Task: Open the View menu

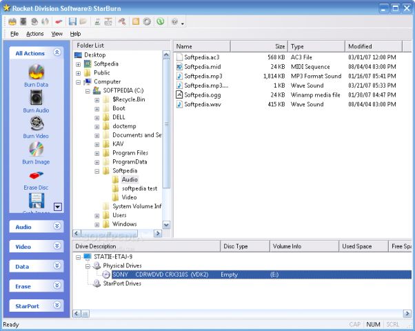Action: coord(57,34)
